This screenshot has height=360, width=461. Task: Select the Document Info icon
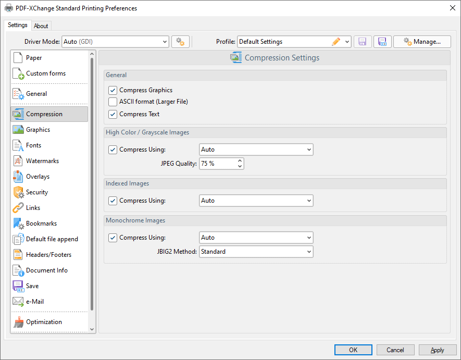18,270
